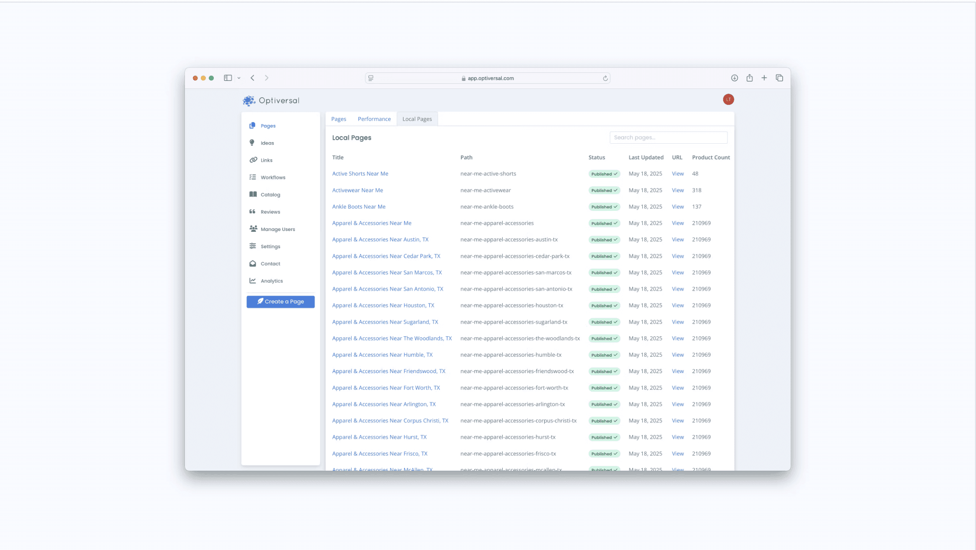Screen dimensions: 976x550
Task: Open Activewear Near Me page
Action: click(358, 190)
